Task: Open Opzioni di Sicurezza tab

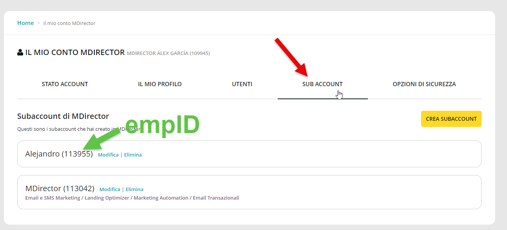Action: tap(424, 84)
